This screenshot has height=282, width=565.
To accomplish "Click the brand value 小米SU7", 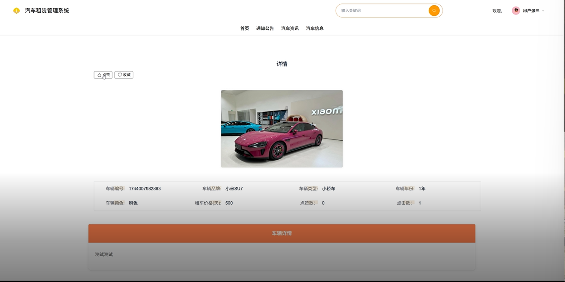I will point(234,189).
